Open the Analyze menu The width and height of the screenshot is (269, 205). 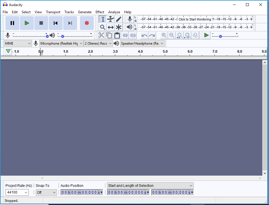[114, 12]
